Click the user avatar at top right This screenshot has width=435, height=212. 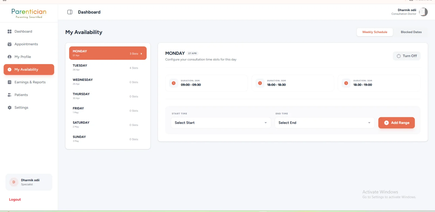(423, 12)
